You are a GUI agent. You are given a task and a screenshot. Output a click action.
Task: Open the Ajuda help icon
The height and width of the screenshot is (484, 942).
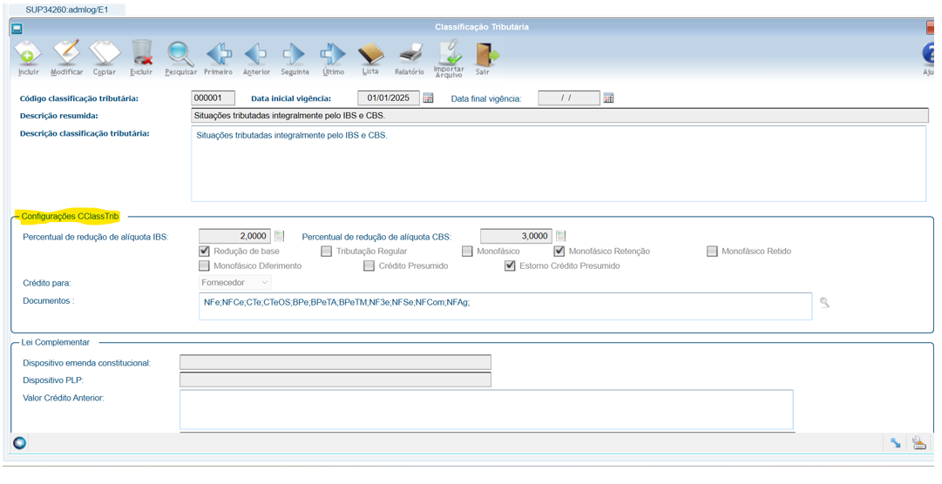point(929,54)
